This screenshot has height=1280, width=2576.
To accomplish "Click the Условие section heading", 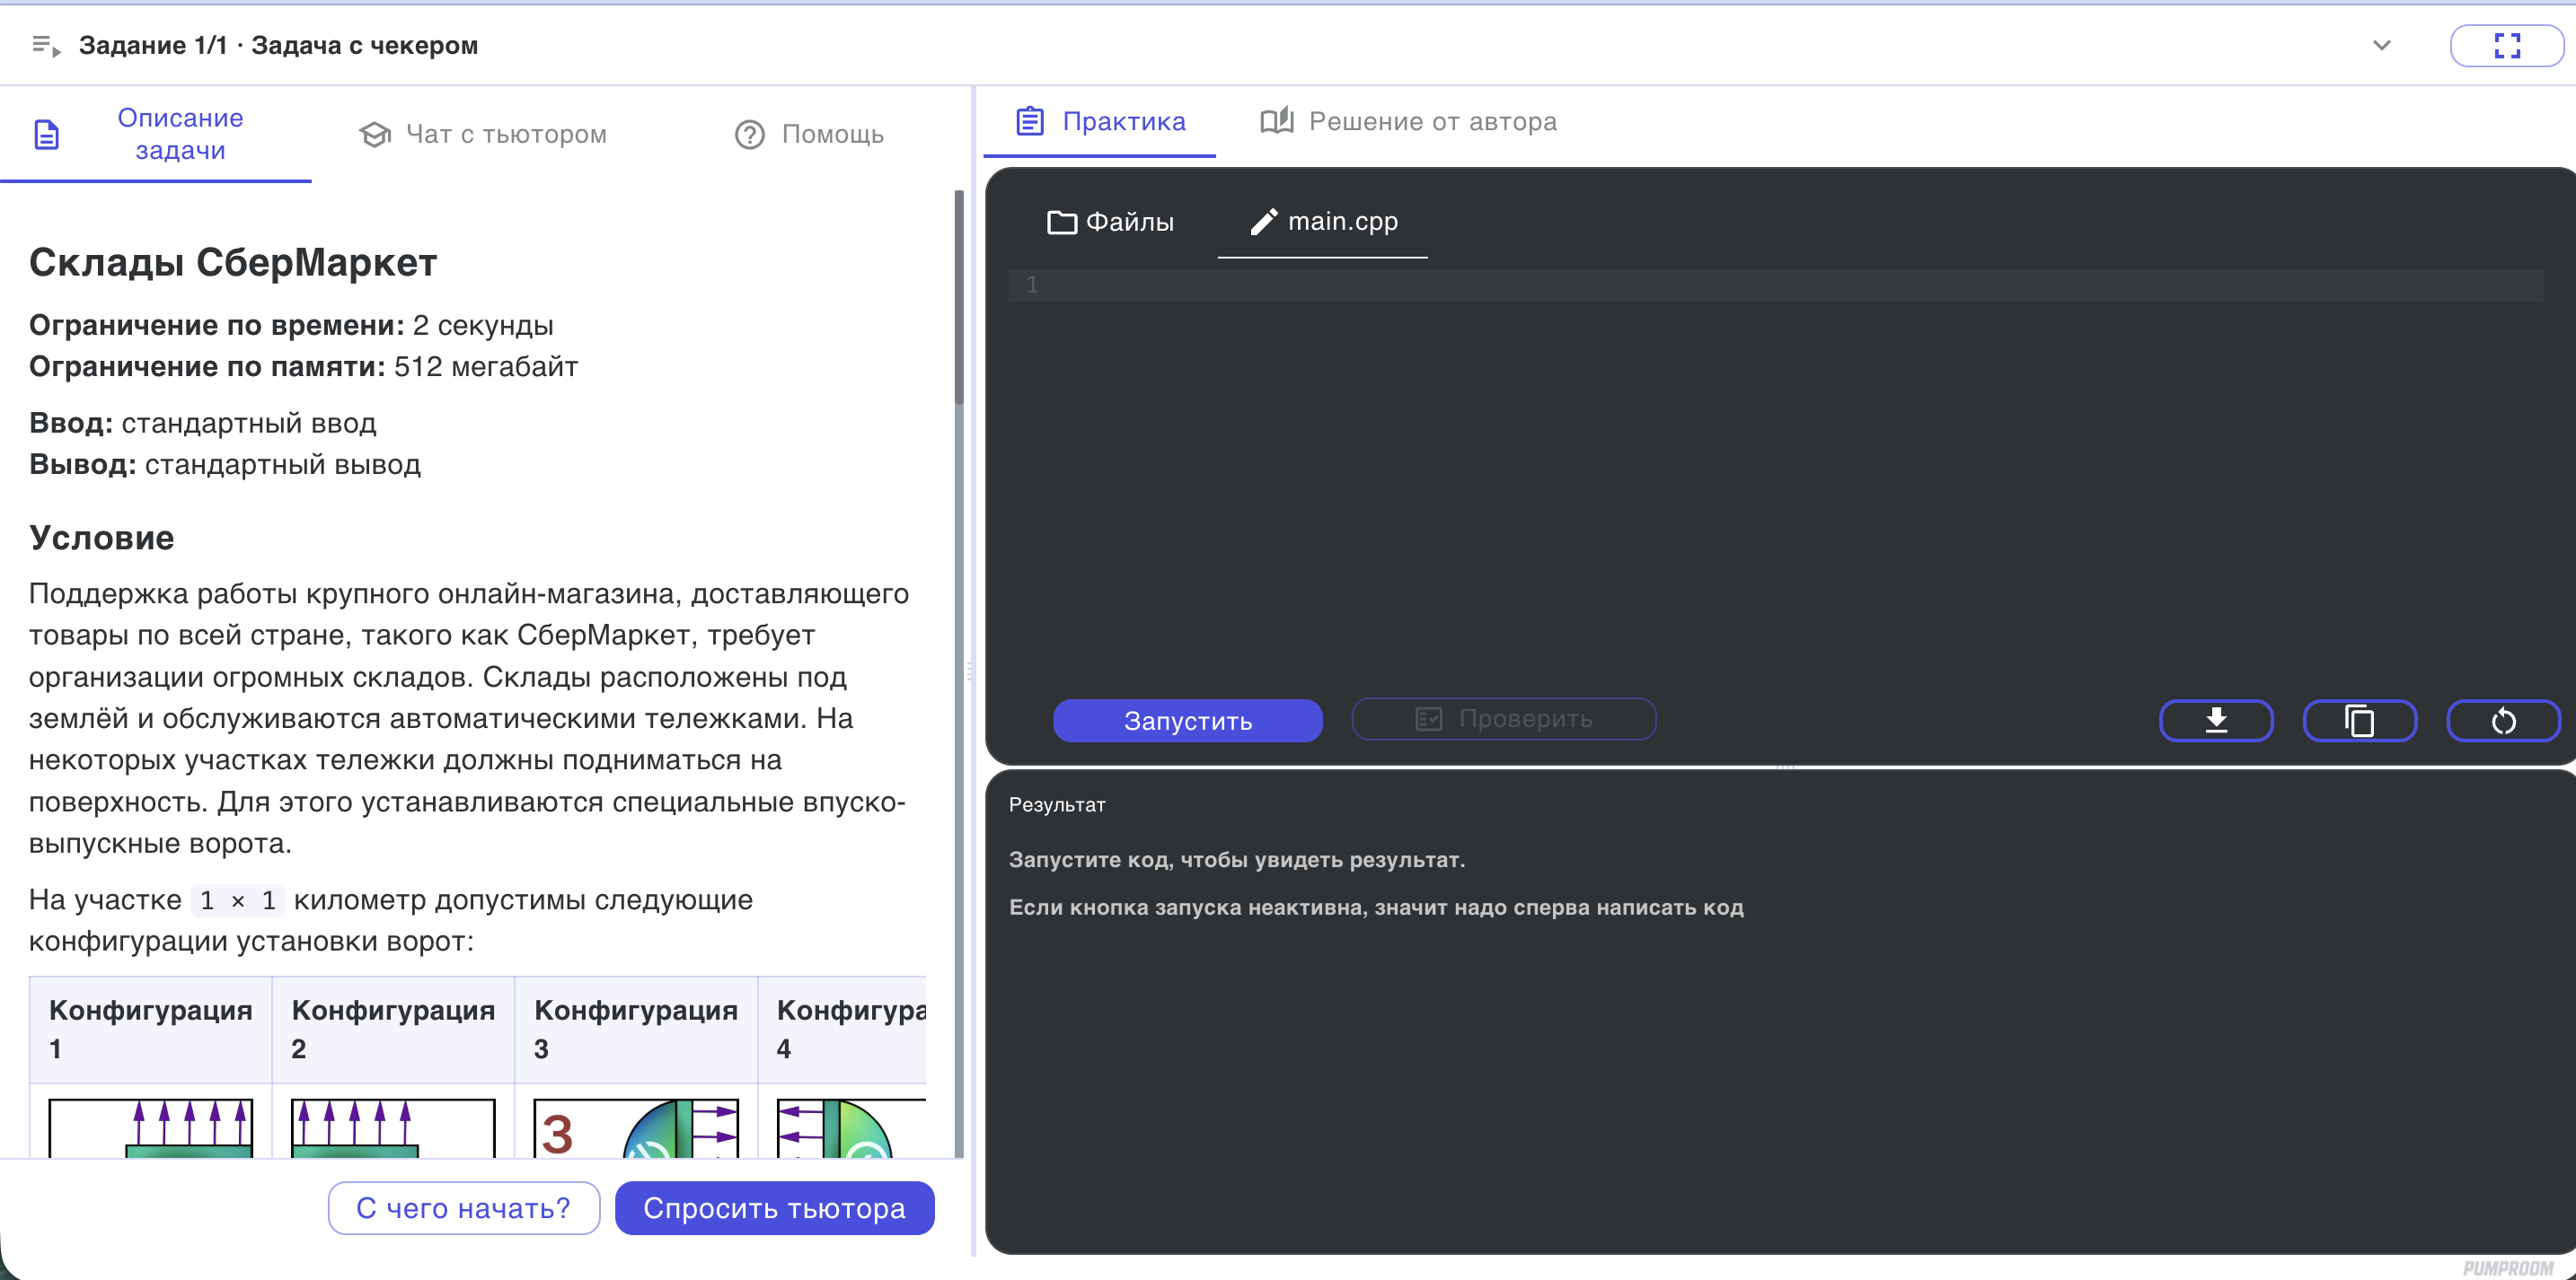I will pyautogui.click(x=101, y=538).
